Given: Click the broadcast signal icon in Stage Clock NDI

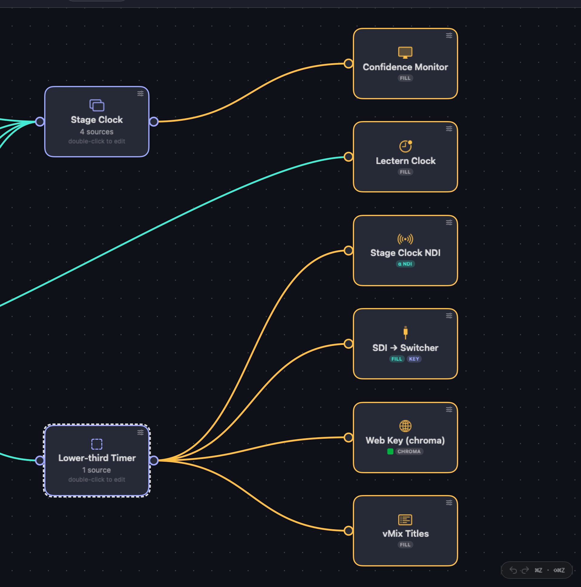Looking at the screenshot, I should coord(405,239).
